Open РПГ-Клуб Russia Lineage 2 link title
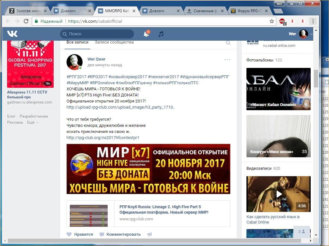Image resolution: width=329 pixels, height=246 pixels. pyautogui.click(x=164, y=209)
